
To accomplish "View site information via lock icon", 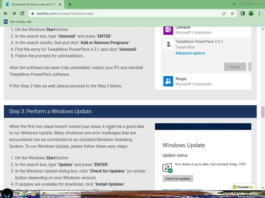I will [x=33, y=13].
